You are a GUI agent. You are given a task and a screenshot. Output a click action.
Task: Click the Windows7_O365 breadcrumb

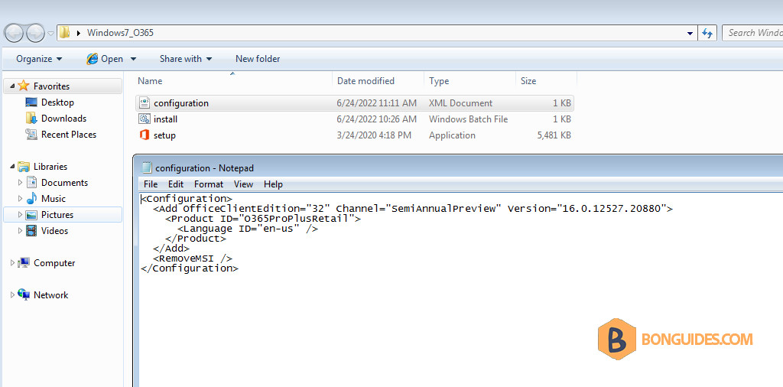(120, 33)
